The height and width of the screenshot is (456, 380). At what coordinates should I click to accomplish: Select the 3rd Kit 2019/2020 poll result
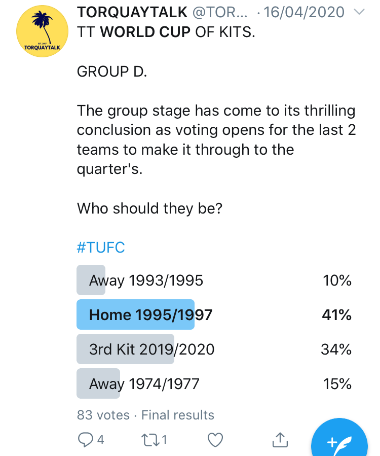(151, 349)
